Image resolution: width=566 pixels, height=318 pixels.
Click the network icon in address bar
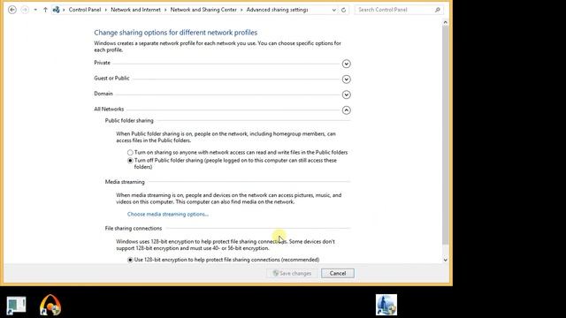pos(56,10)
